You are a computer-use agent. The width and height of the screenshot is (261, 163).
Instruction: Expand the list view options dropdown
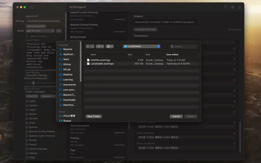pos(100,46)
